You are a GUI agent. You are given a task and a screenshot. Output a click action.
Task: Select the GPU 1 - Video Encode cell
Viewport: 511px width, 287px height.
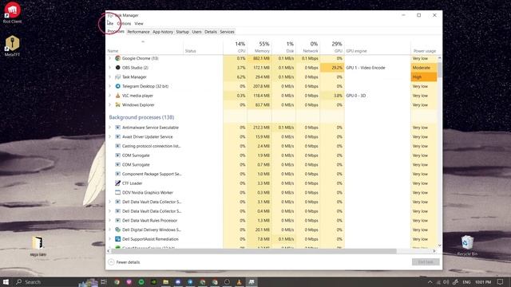378,68
